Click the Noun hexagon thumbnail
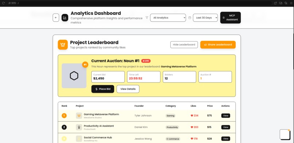Viewport: 294px width, 143px height. click(x=74, y=76)
